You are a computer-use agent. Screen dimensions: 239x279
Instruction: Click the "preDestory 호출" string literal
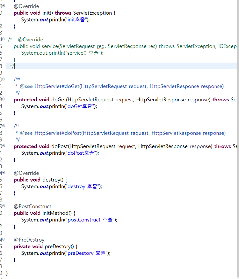(87, 253)
